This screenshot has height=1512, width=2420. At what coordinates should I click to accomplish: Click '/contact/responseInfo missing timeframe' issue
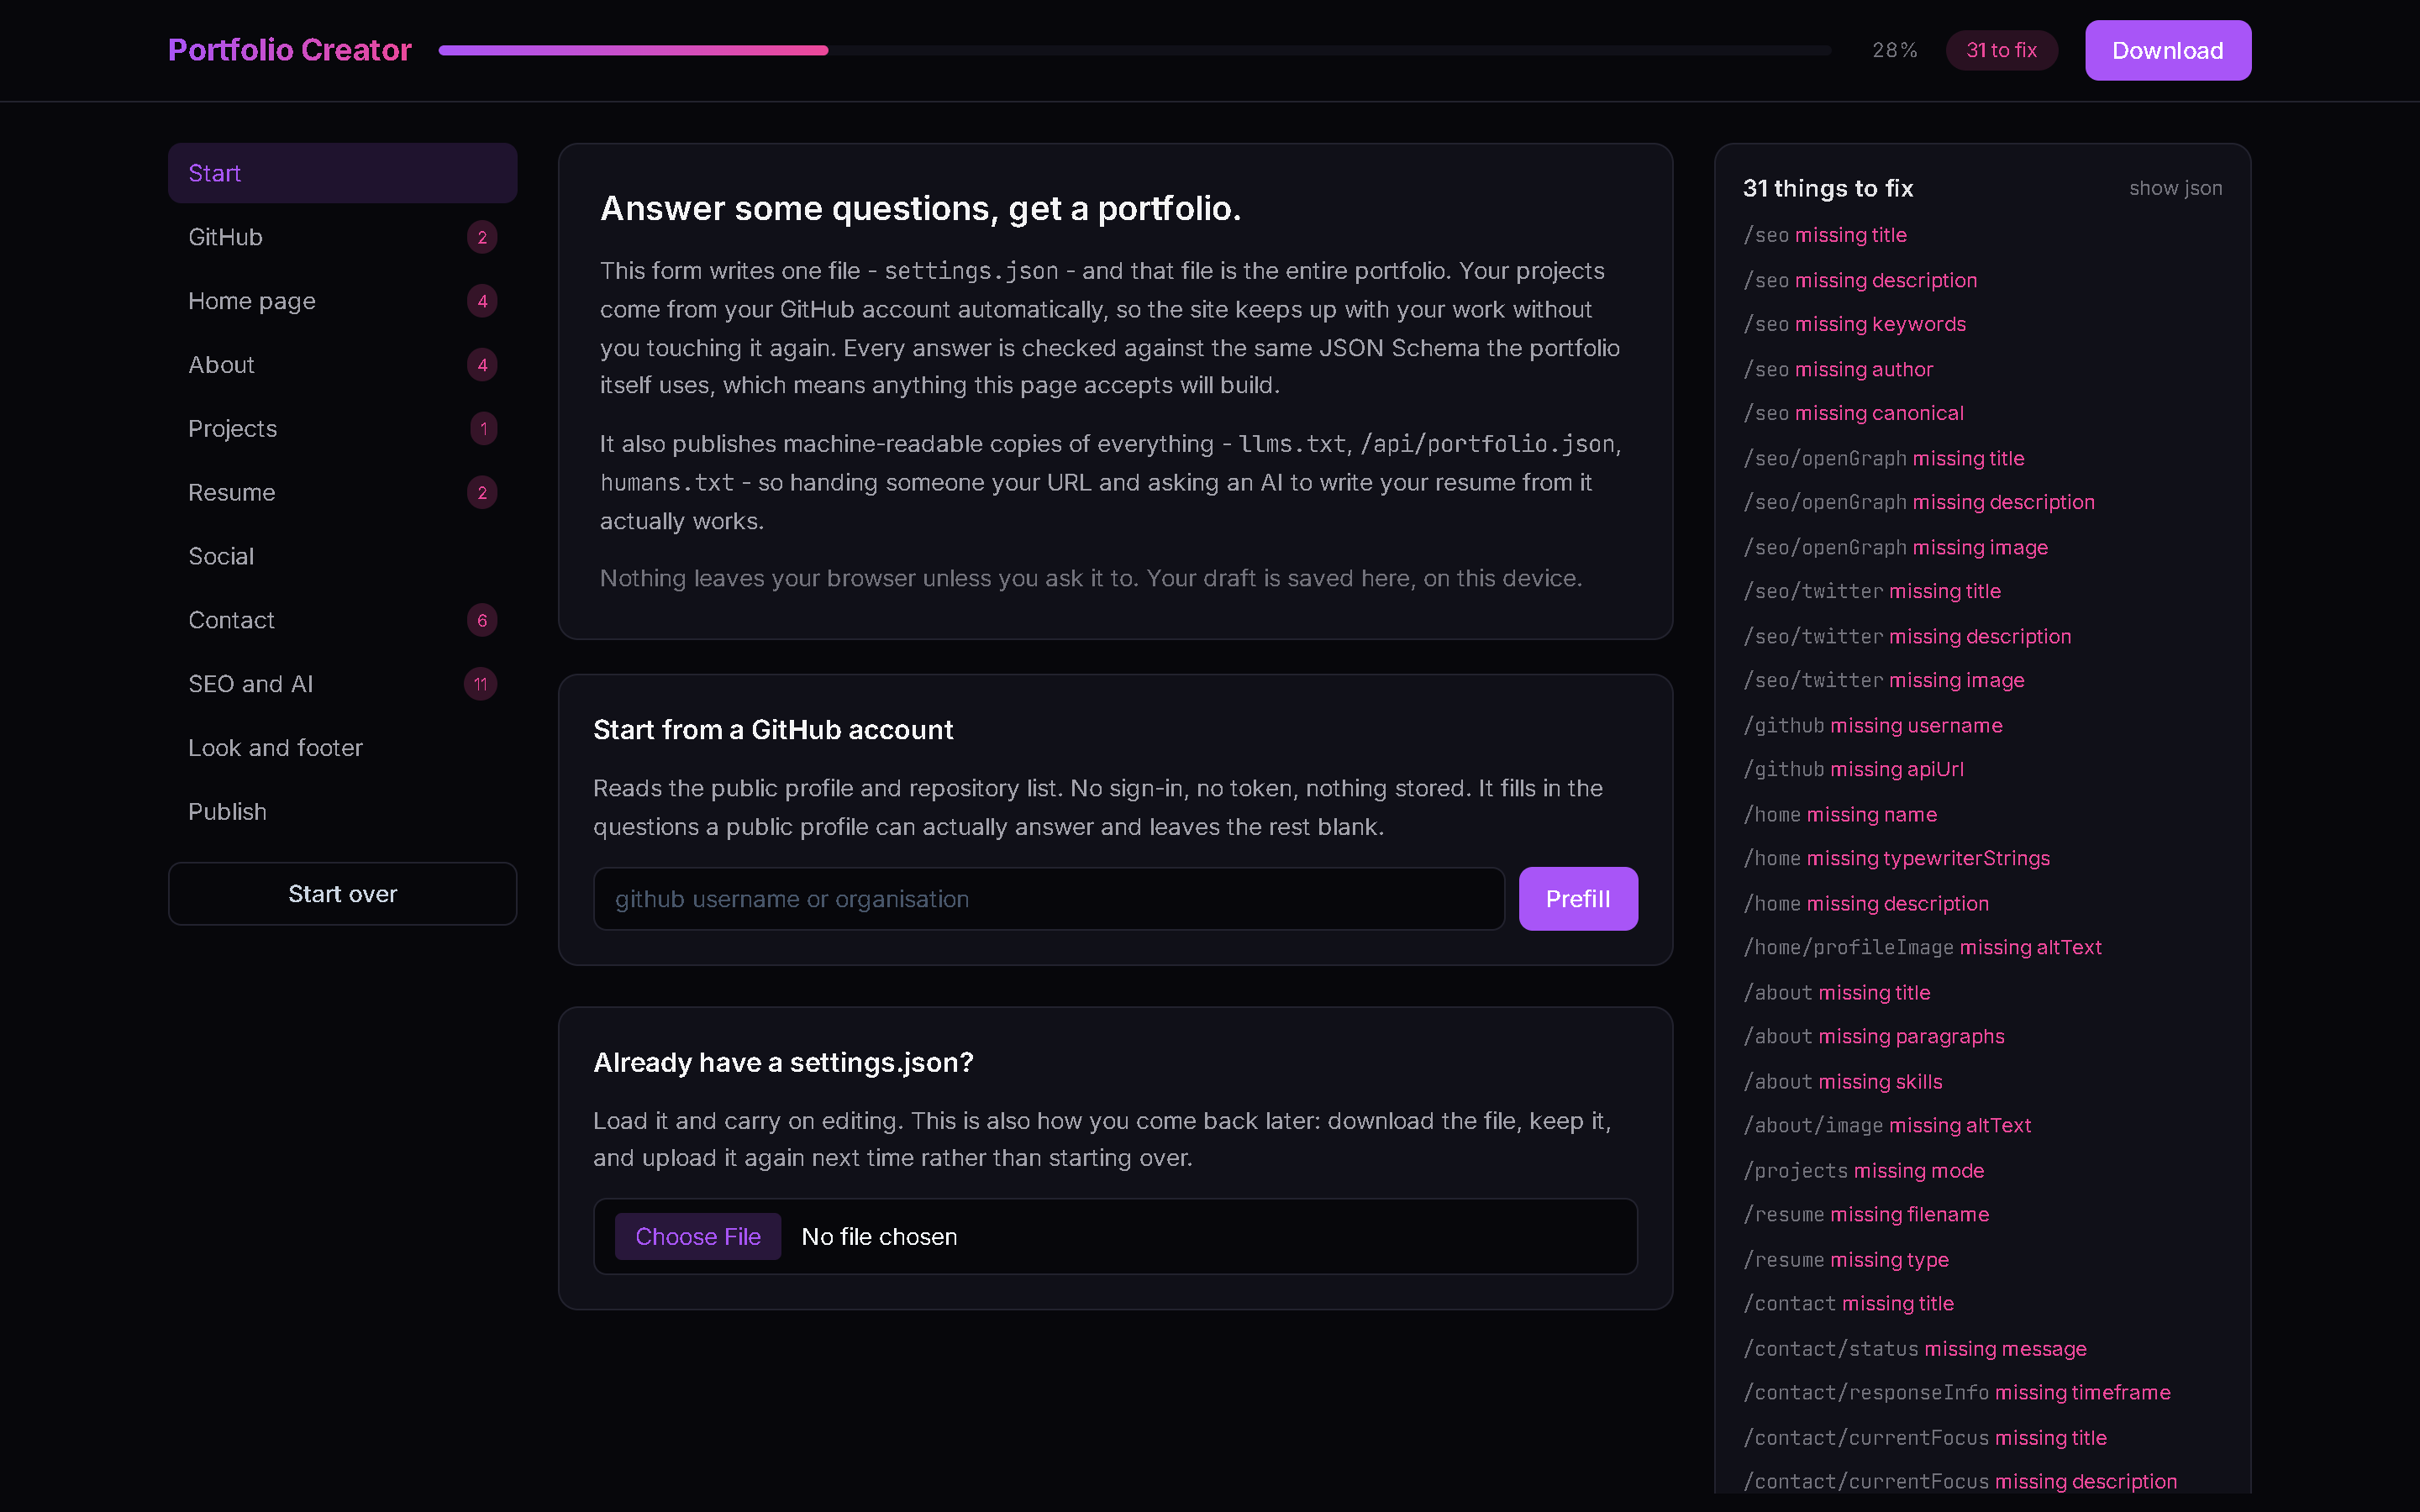point(1957,1392)
